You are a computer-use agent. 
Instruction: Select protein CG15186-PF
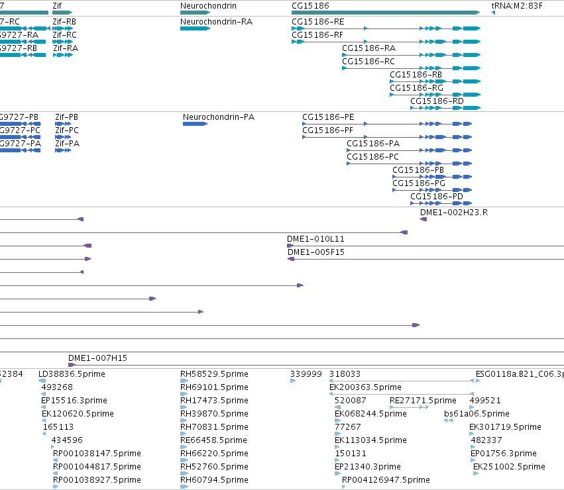point(327,130)
